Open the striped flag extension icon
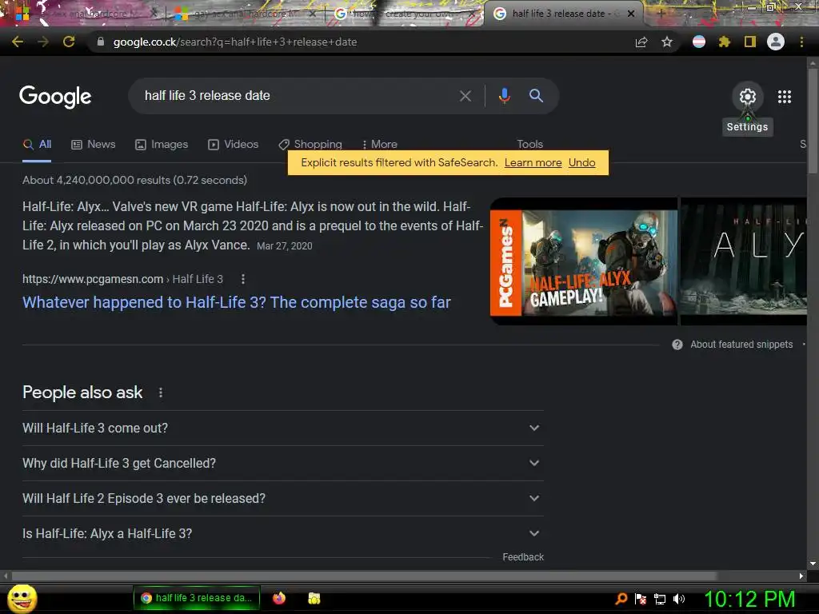 (699, 42)
